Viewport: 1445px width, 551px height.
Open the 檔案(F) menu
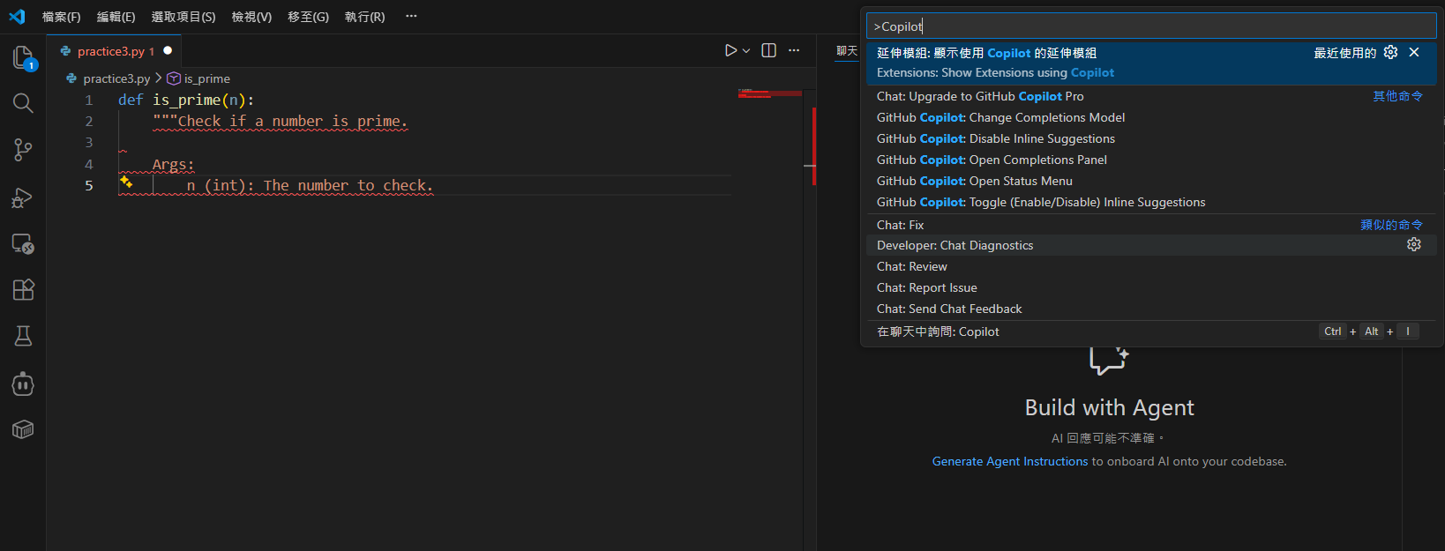(x=61, y=17)
